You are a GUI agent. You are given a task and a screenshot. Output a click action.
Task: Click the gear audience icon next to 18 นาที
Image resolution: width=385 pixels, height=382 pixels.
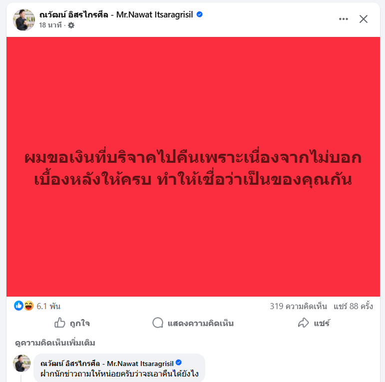[x=71, y=25]
